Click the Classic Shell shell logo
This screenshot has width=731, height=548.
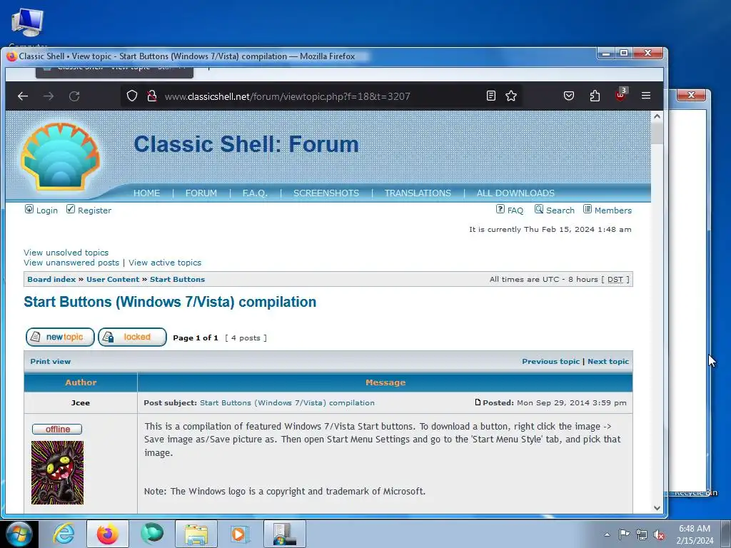(60, 157)
